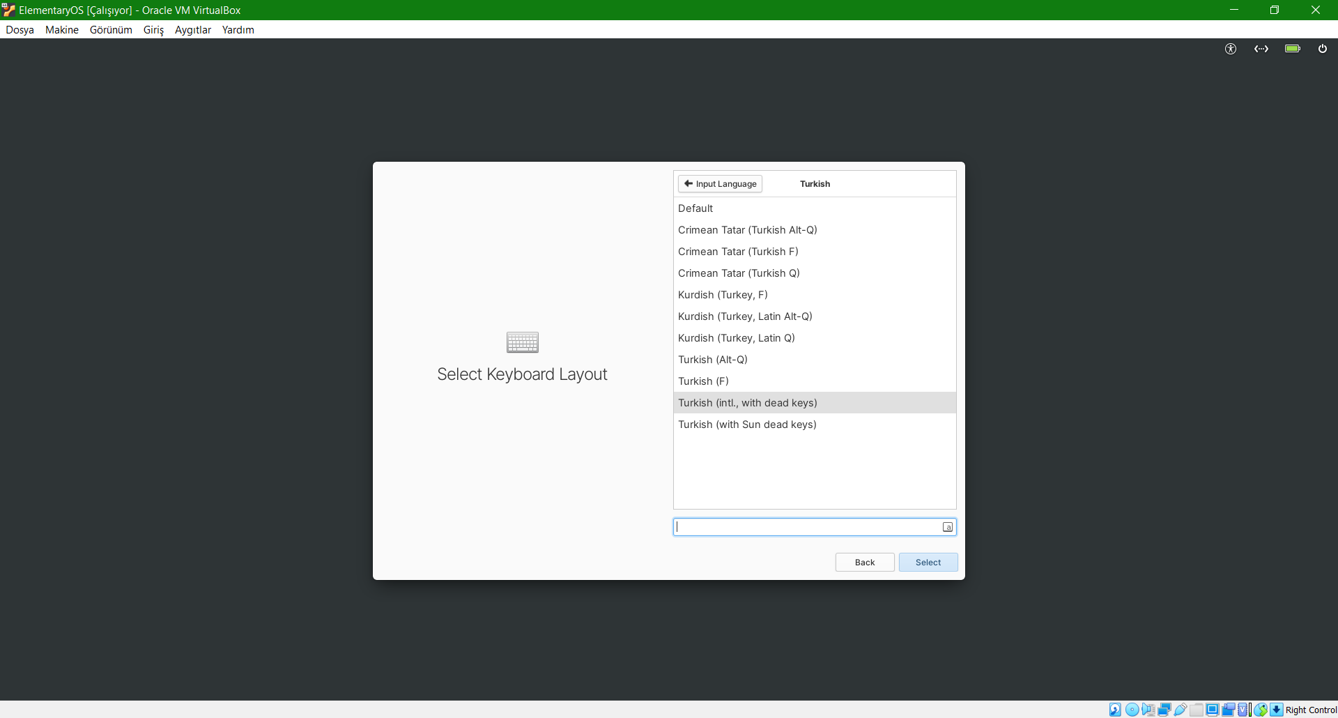Open the Görünüm menu
The height and width of the screenshot is (718, 1338).
tap(111, 30)
